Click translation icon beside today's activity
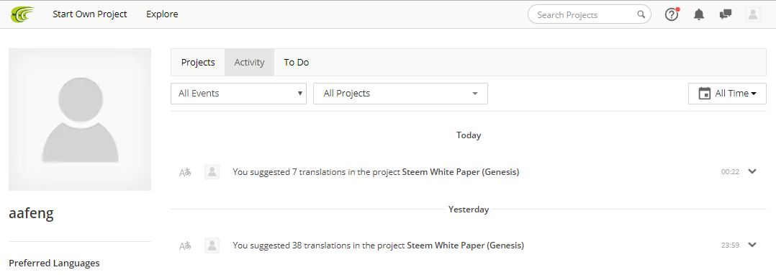776x275 pixels. pyautogui.click(x=185, y=172)
